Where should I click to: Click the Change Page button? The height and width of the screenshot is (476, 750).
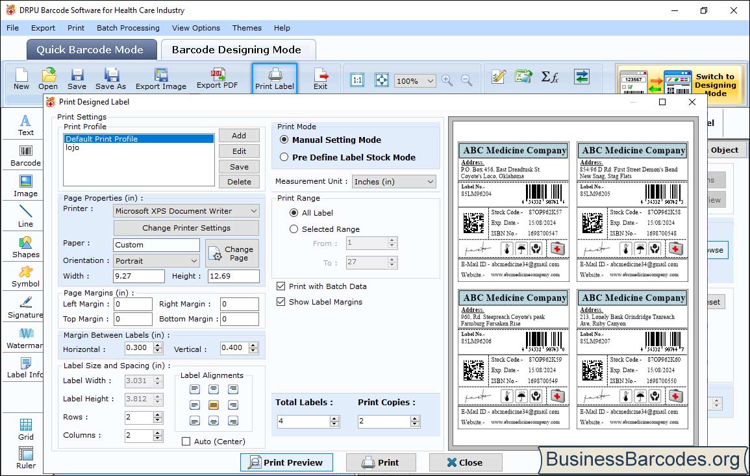point(232,253)
